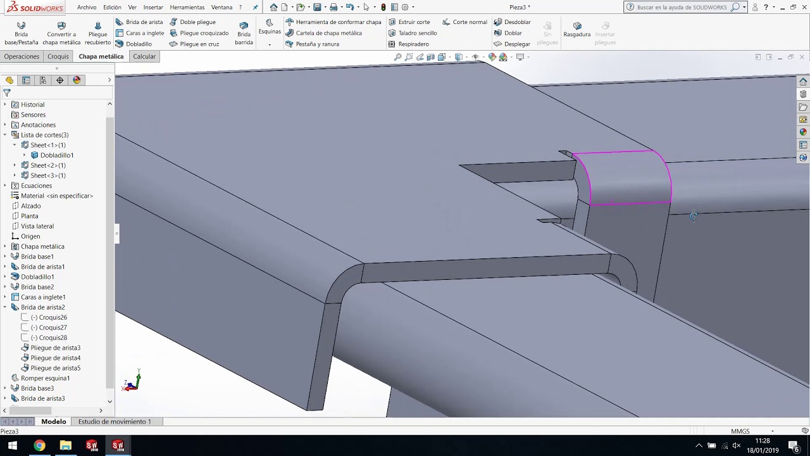The height and width of the screenshot is (456, 810).
Task: Click Zoom to fit in view toolbar
Action: (398, 57)
